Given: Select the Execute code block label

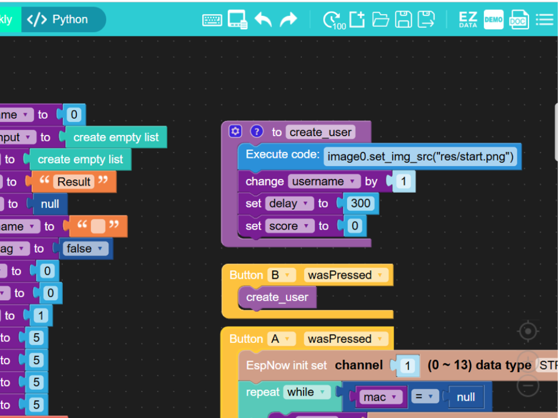Looking at the screenshot, I should tap(283, 155).
